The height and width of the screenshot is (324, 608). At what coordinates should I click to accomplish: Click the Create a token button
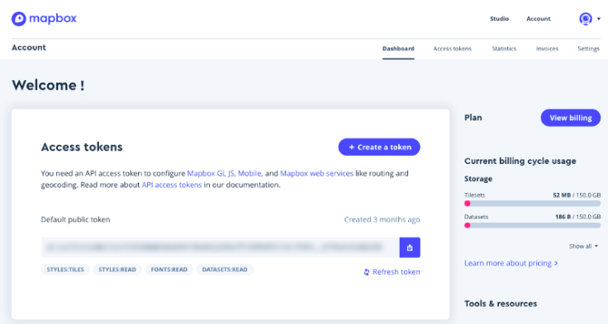(x=379, y=147)
